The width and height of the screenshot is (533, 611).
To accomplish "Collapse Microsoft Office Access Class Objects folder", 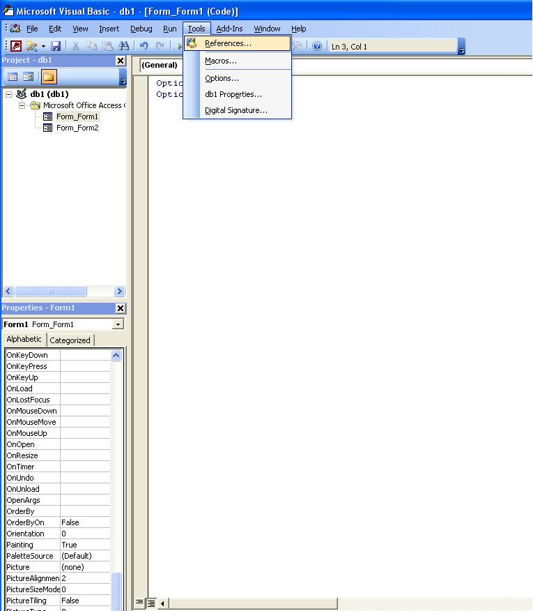I will [22, 105].
